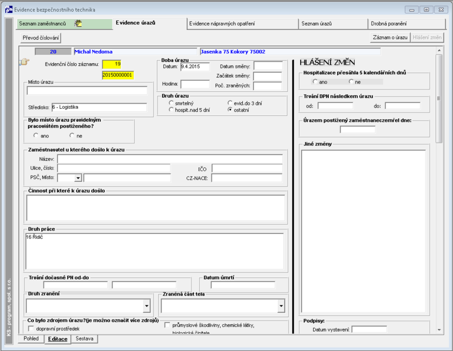Viewport: 453px width, 351px height.
Task: Choose ne for pravidelným pracovištěm question
Action: click(x=72, y=135)
